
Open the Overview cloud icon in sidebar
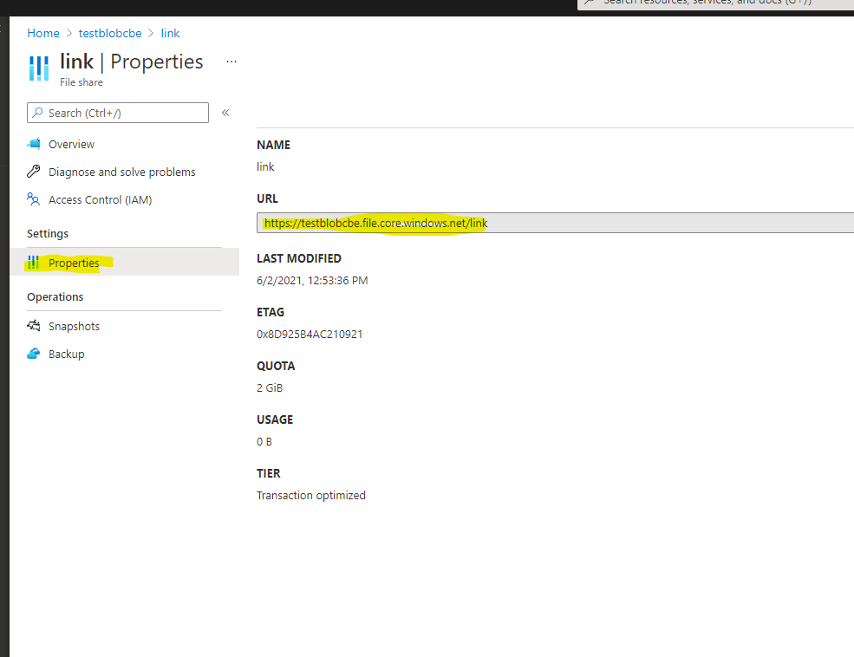point(34,144)
